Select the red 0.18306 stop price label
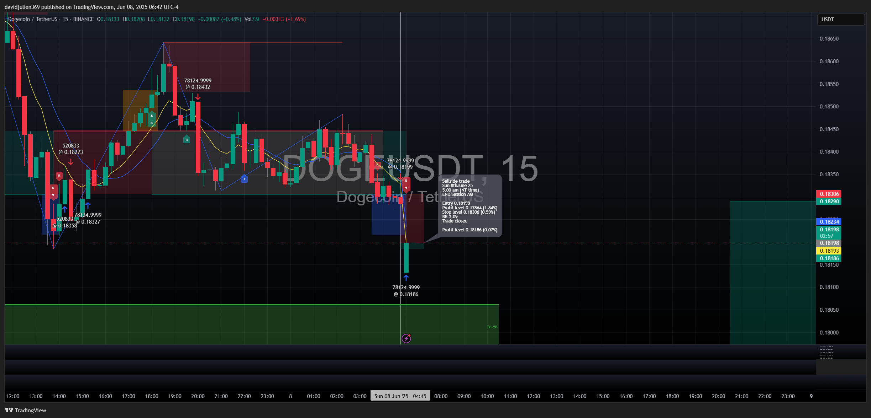 coord(829,194)
